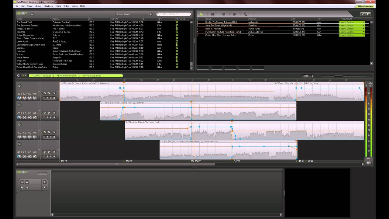Viewport: 389px width, 219px height.
Task: Click the first loop arrow icon on track 1
Action: pos(45,93)
